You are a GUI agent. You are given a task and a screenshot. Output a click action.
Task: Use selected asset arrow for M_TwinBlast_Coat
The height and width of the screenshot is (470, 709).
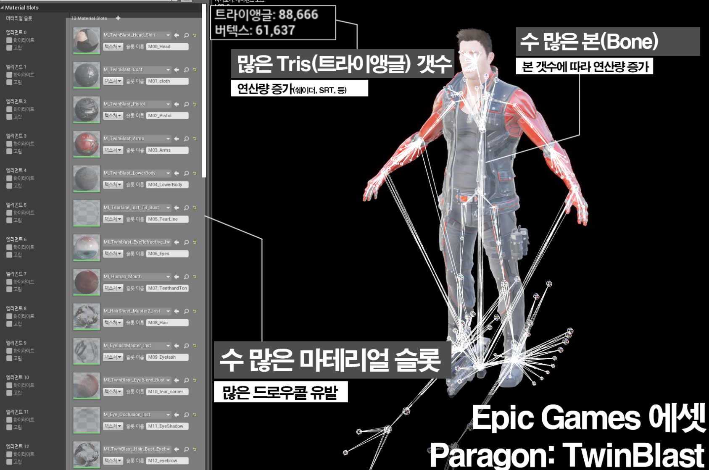(x=177, y=70)
